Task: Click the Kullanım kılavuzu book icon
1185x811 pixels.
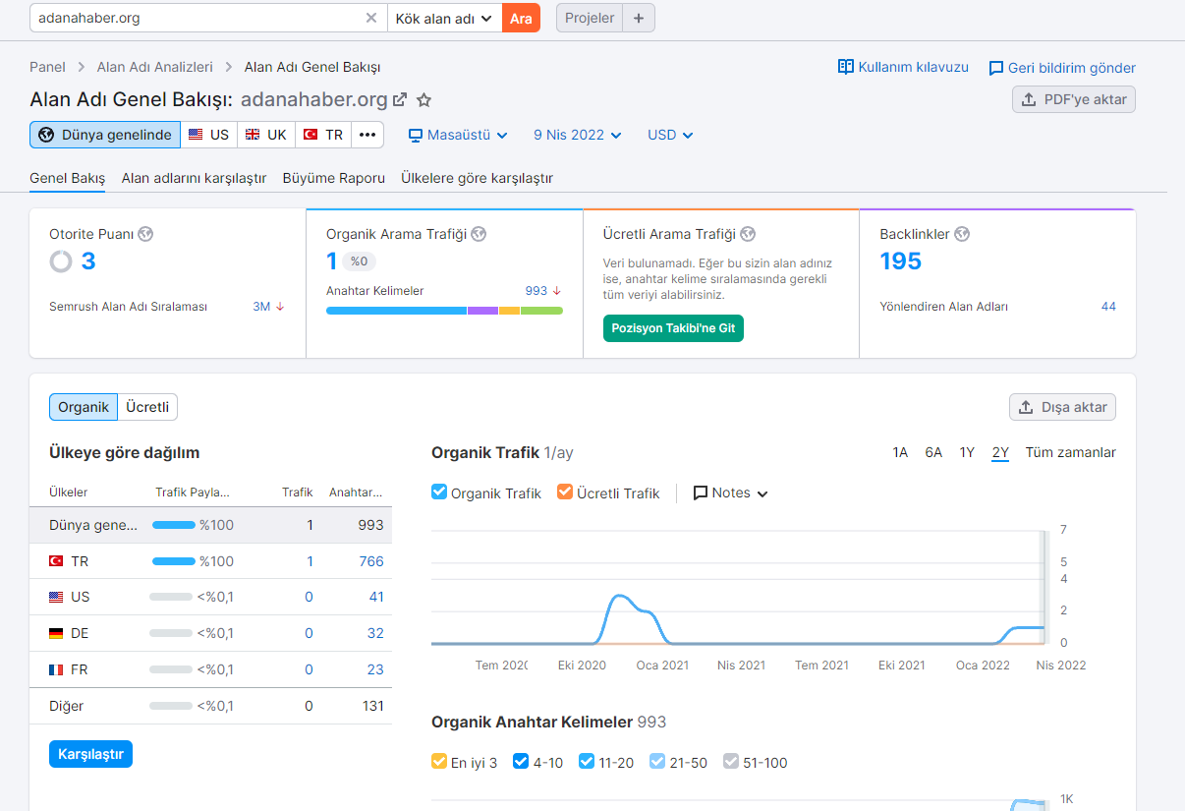Action: coord(846,67)
